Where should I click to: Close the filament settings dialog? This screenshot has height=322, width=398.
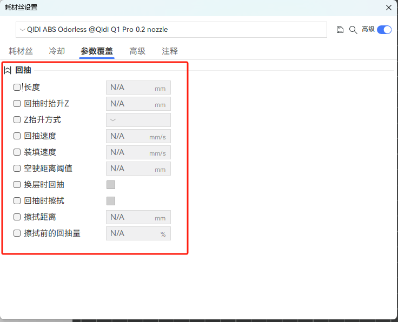pos(388,8)
